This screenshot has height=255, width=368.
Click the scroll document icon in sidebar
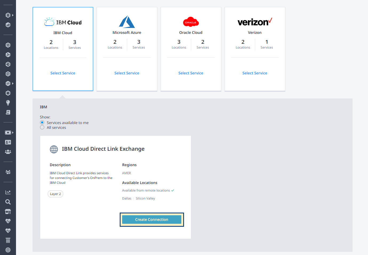pos(8,112)
